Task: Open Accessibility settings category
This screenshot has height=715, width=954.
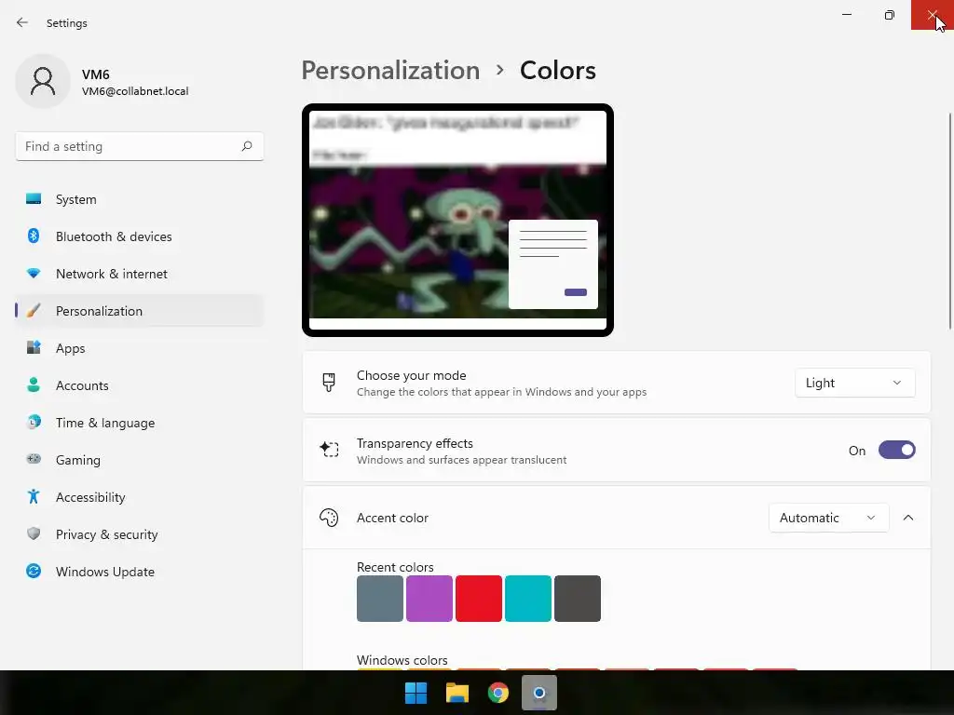Action: pyautogui.click(x=140, y=497)
